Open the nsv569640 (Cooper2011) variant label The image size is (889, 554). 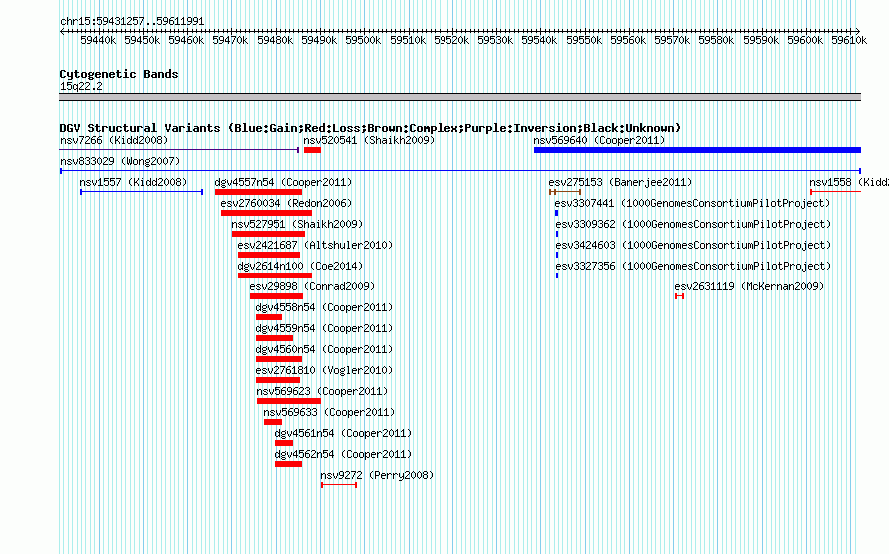click(x=599, y=140)
